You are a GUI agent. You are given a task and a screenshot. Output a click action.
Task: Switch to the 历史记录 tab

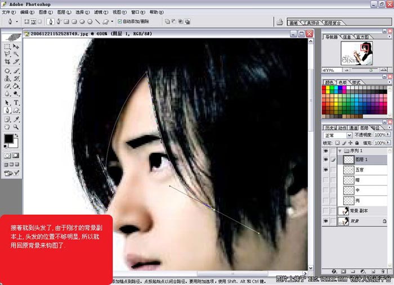330,128
